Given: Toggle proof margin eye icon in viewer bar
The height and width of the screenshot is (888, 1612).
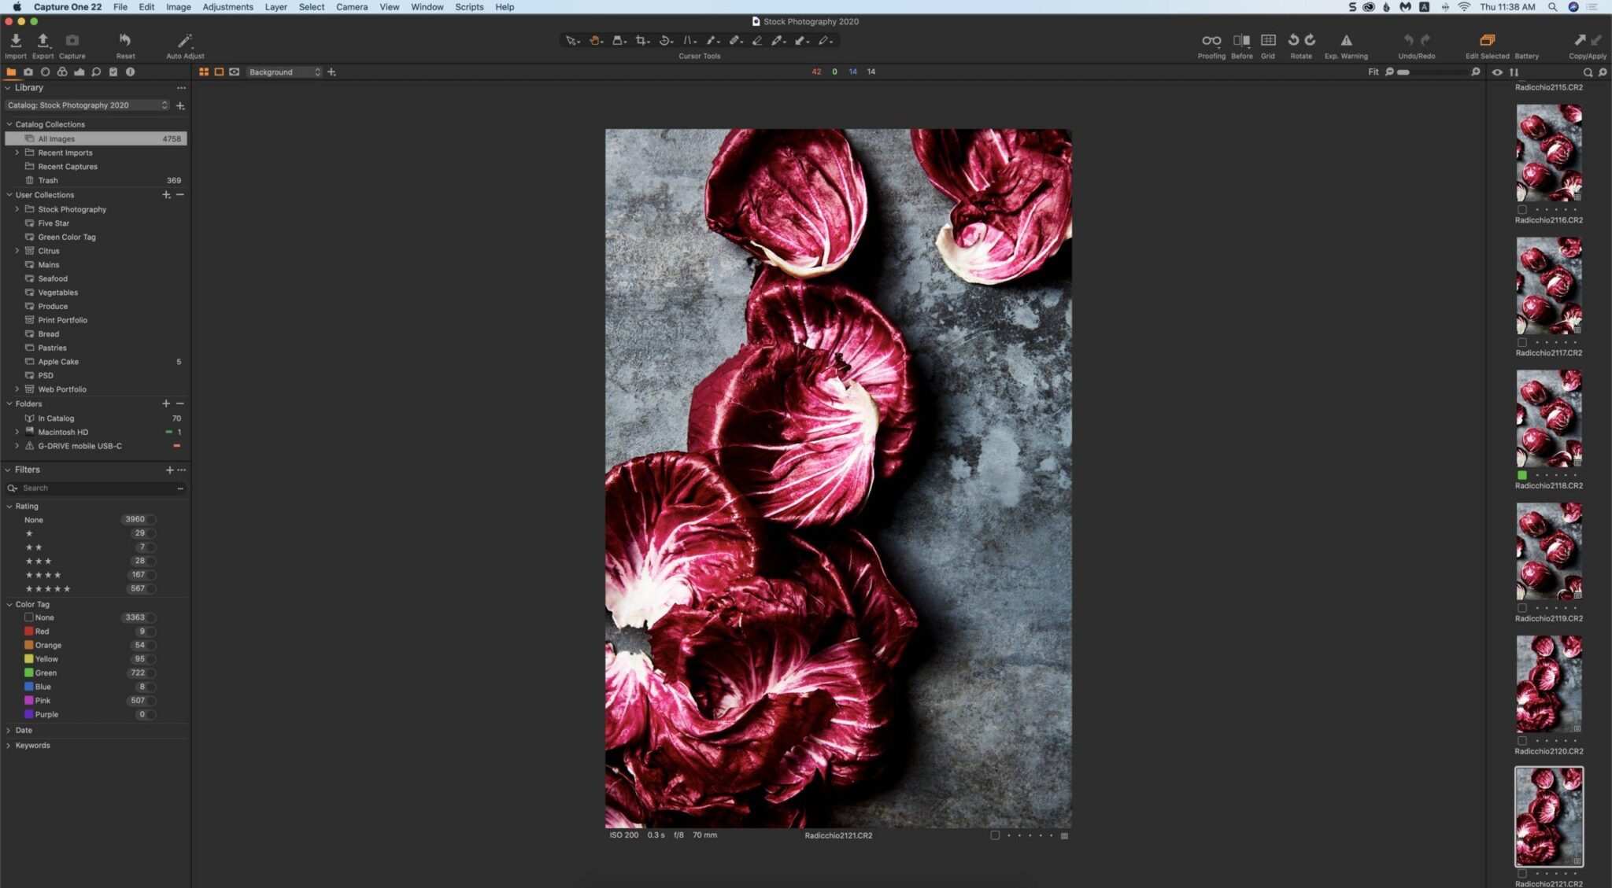Looking at the screenshot, I should coord(234,72).
